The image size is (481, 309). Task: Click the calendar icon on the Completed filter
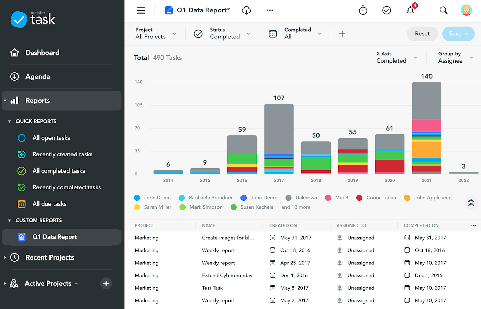click(x=272, y=34)
